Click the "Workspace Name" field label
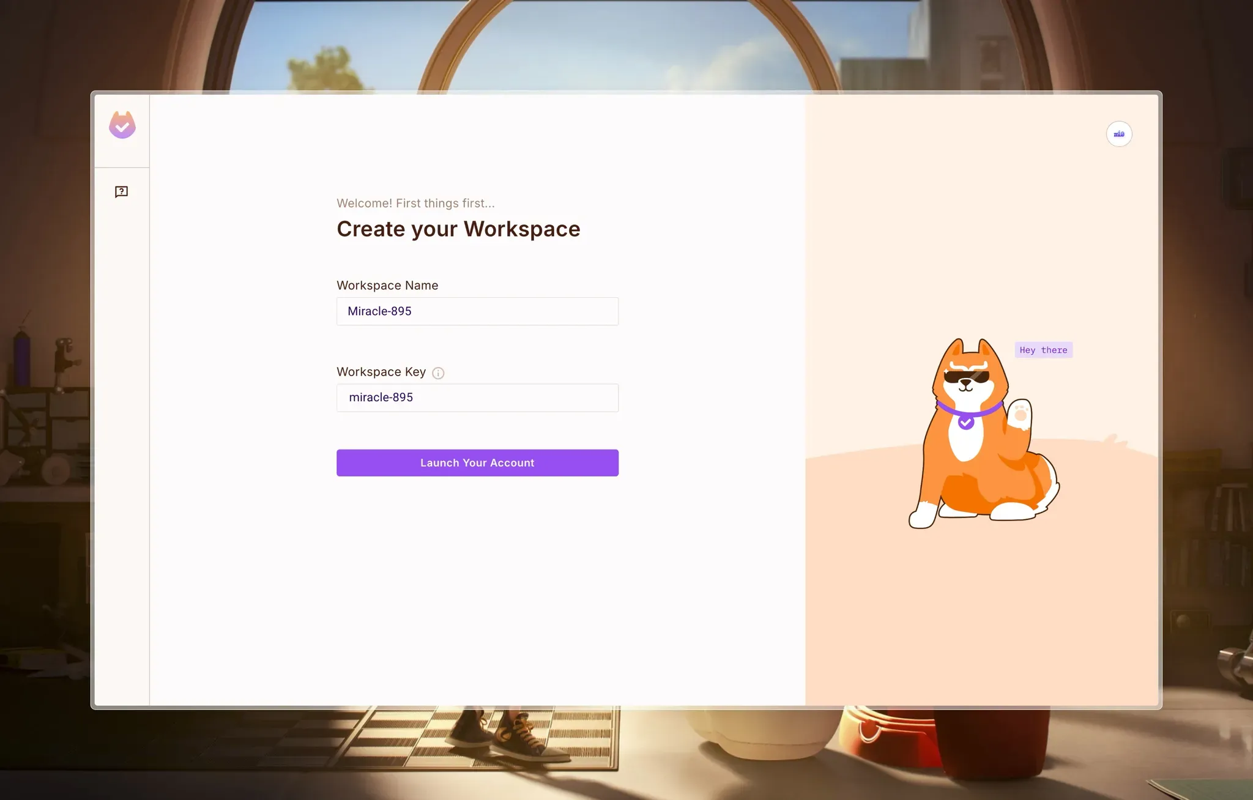This screenshot has width=1253, height=800. pos(387,286)
